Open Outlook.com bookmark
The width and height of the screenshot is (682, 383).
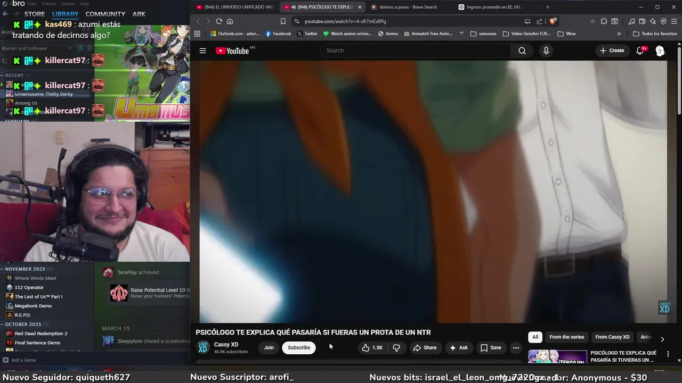(234, 34)
